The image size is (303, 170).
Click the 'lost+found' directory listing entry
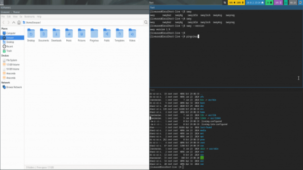[206, 127]
